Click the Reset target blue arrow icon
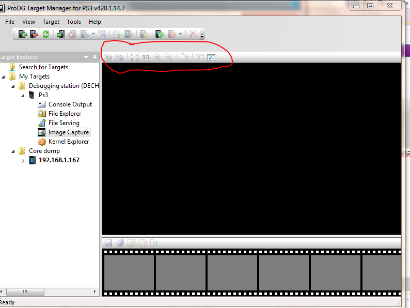 pyautogui.click(x=85, y=34)
